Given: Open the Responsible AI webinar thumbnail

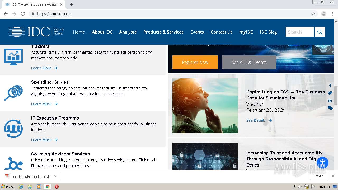Looking at the screenshot, I should click(x=205, y=156).
